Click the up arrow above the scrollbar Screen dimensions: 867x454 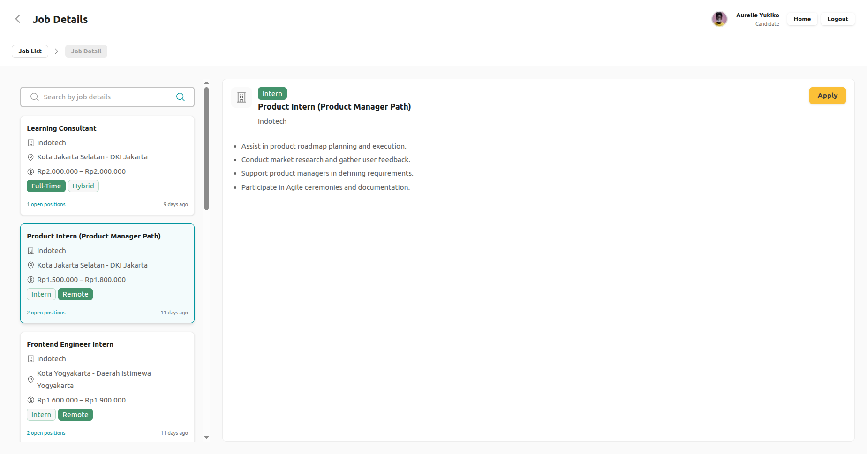pos(206,82)
